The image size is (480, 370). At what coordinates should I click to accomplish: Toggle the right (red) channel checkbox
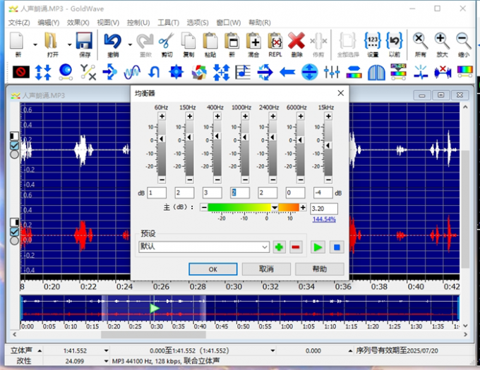click(x=14, y=232)
